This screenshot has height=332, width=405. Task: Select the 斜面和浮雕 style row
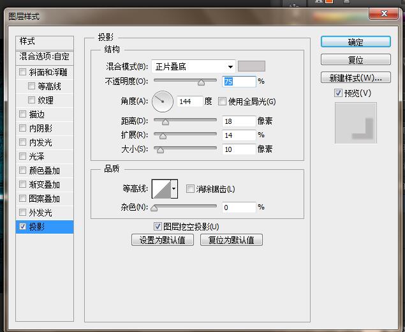(45, 72)
